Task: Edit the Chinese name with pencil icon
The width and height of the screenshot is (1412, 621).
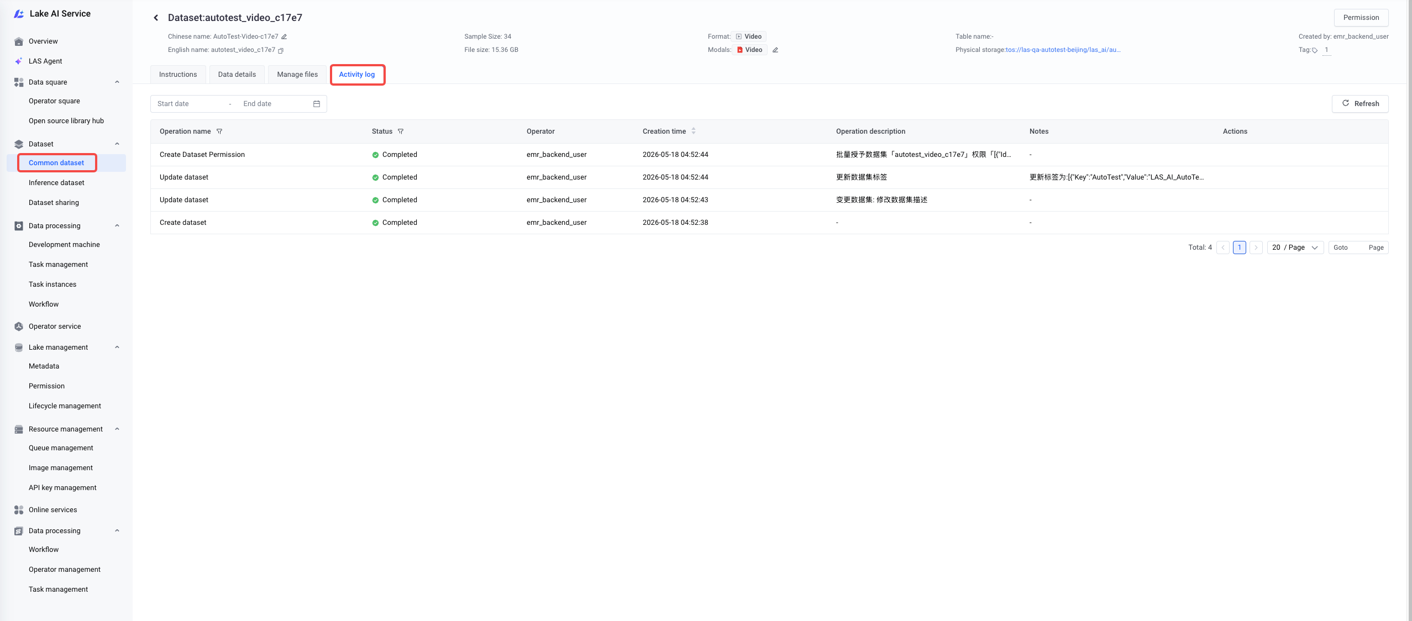Action: 284,36
